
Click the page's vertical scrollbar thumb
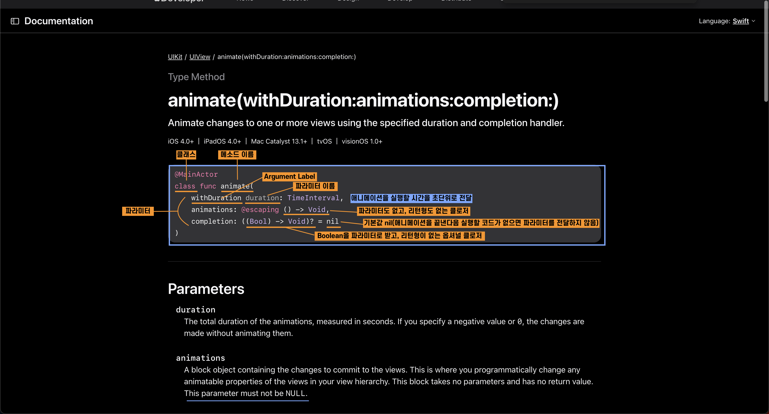point(766,51)
